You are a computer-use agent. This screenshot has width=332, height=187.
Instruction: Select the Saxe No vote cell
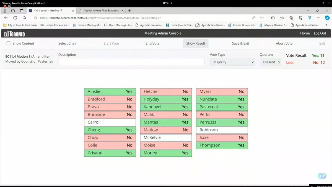[x=222, y=138]
